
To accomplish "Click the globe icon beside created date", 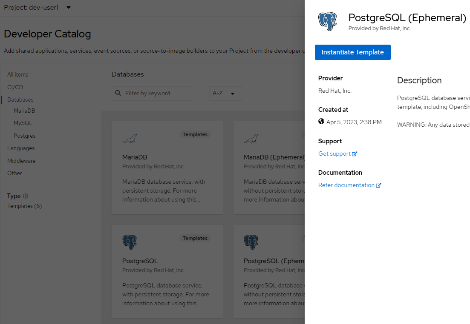I will click(x=321, y=121).
